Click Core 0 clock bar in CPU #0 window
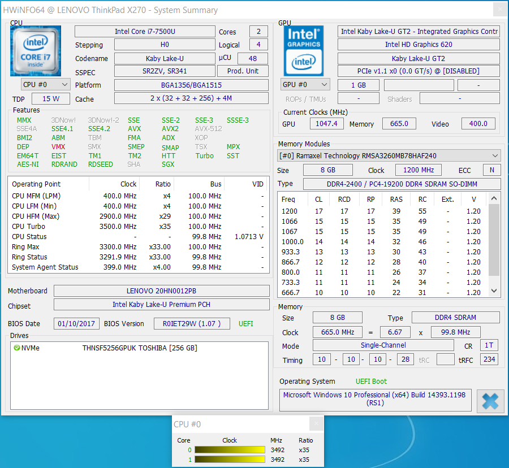 pos(230,450)
